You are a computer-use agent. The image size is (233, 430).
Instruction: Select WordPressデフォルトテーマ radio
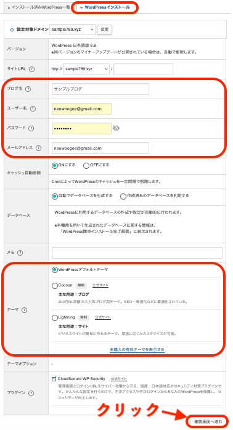pos(55,270)
